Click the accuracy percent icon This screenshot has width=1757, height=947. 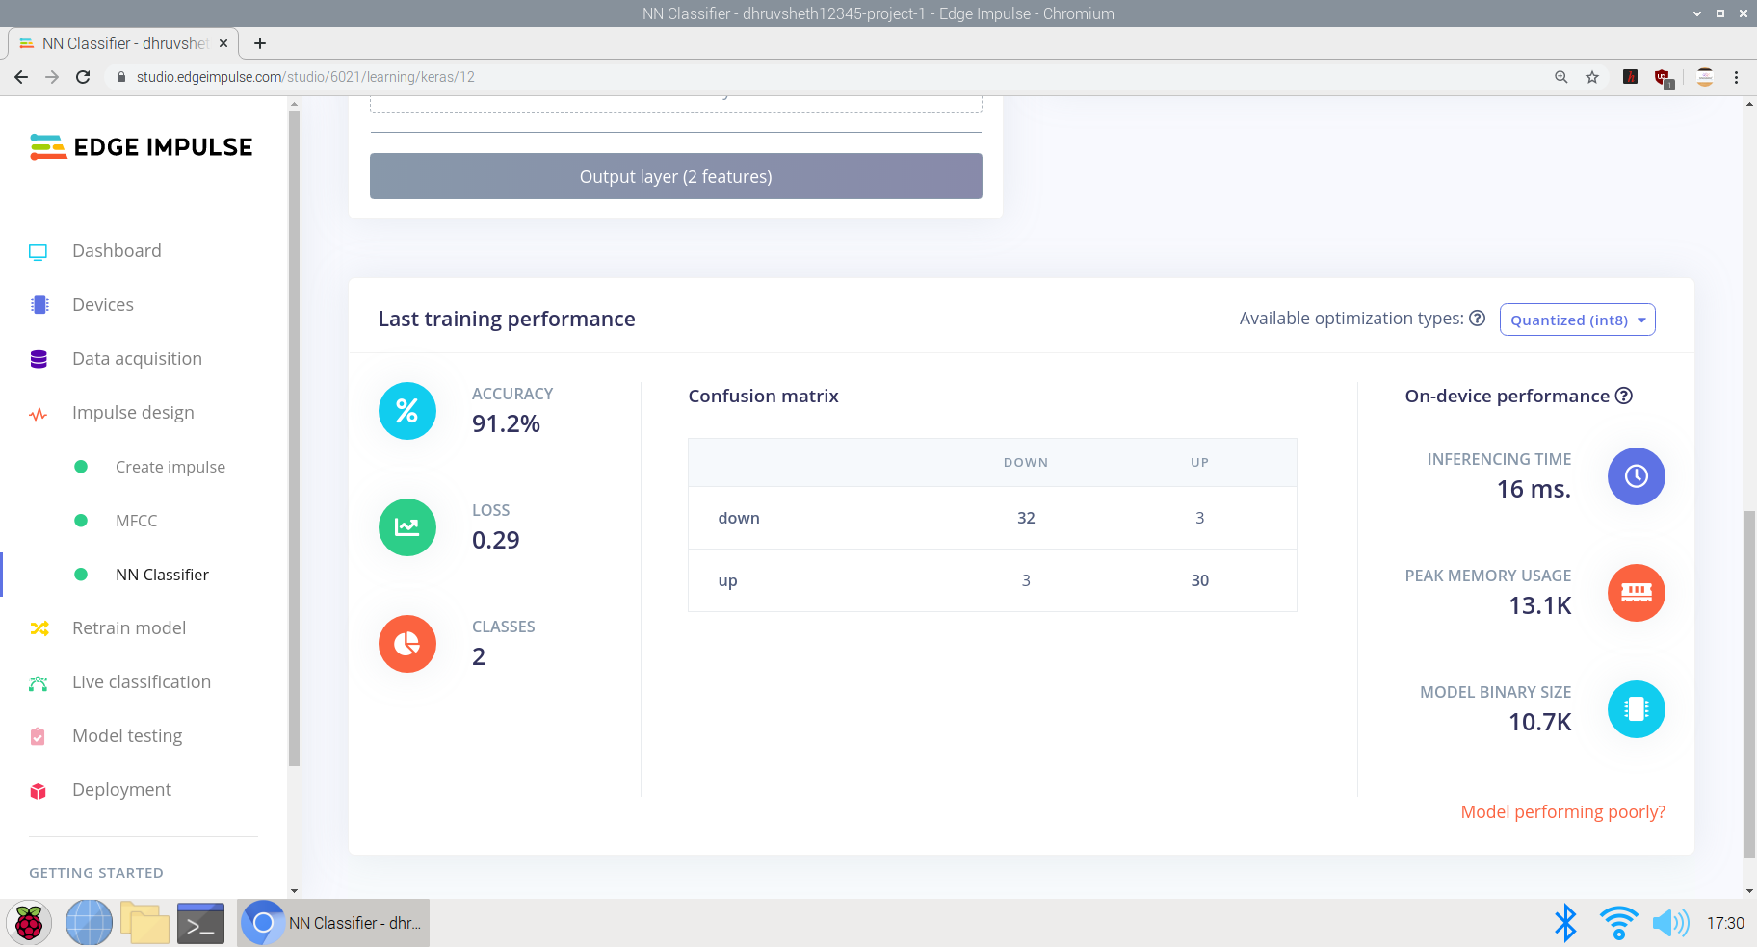[x=407, y=411]
